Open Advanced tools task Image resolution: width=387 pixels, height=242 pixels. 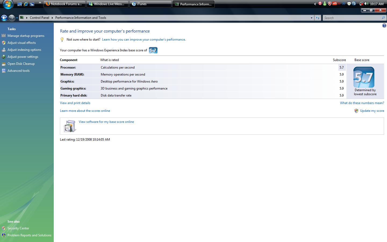19,71
